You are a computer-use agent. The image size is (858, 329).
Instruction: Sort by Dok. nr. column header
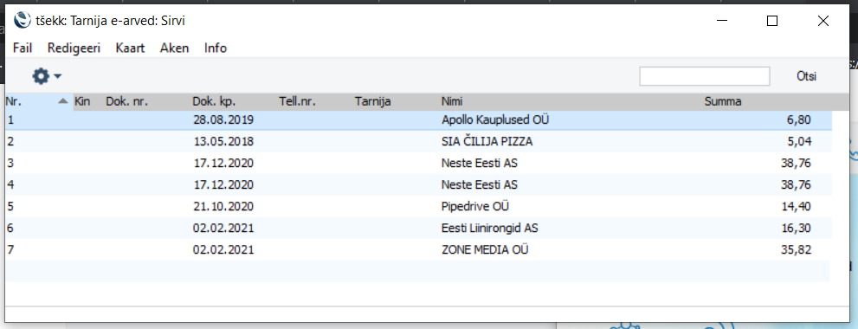(x=127, y=102)
